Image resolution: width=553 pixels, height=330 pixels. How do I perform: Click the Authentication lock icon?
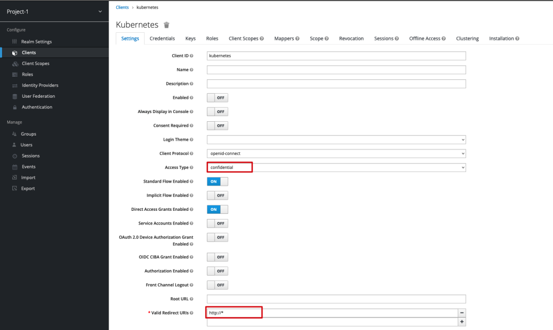(14, 107)
